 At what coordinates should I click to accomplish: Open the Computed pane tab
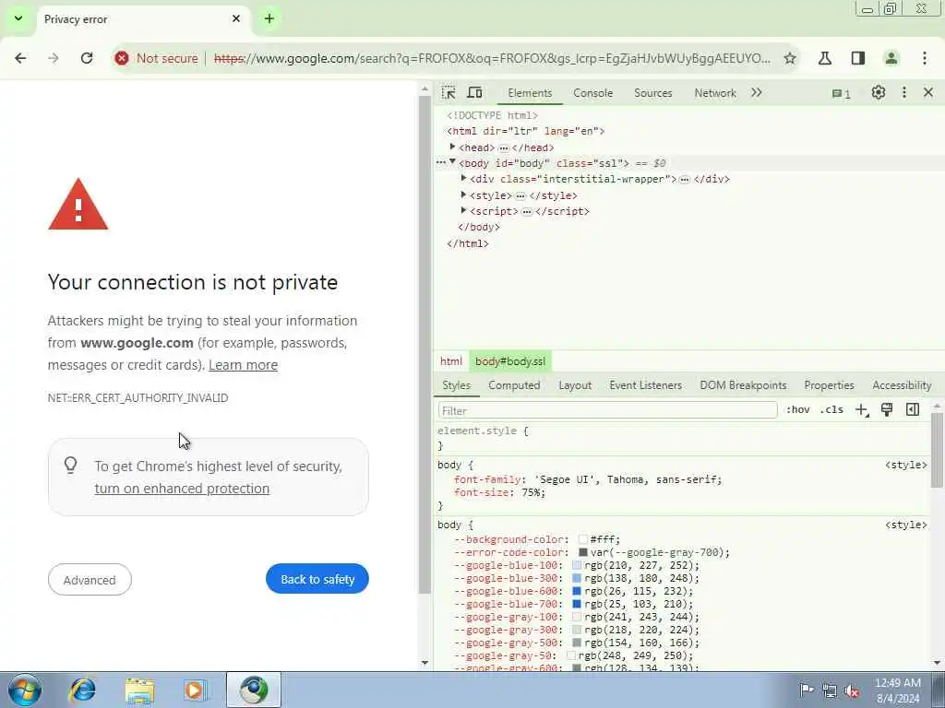click(514, 385)
